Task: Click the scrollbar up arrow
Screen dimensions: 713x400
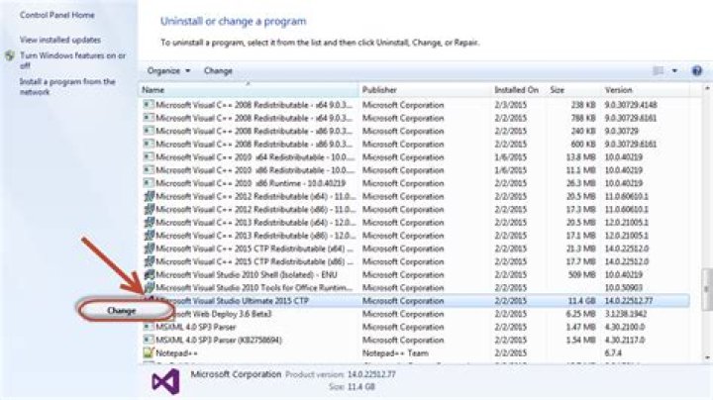Action: [x=707, y=88]
